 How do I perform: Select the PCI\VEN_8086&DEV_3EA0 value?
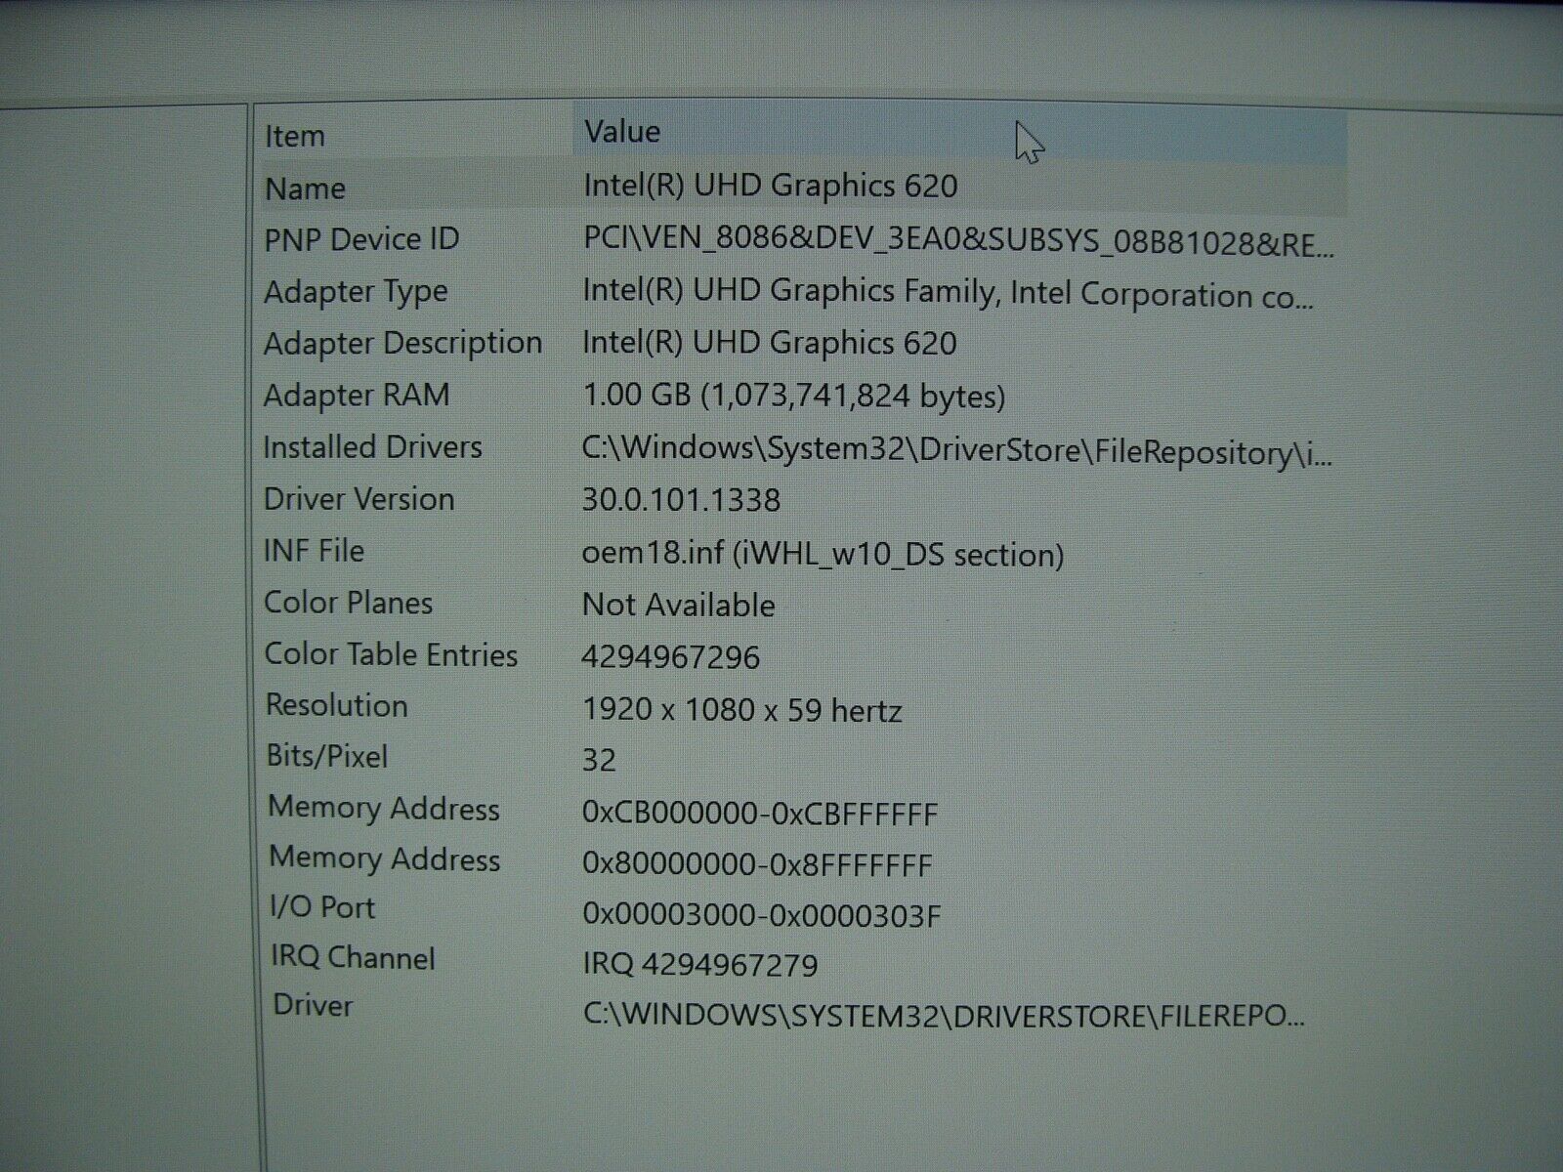coord(958,240)
